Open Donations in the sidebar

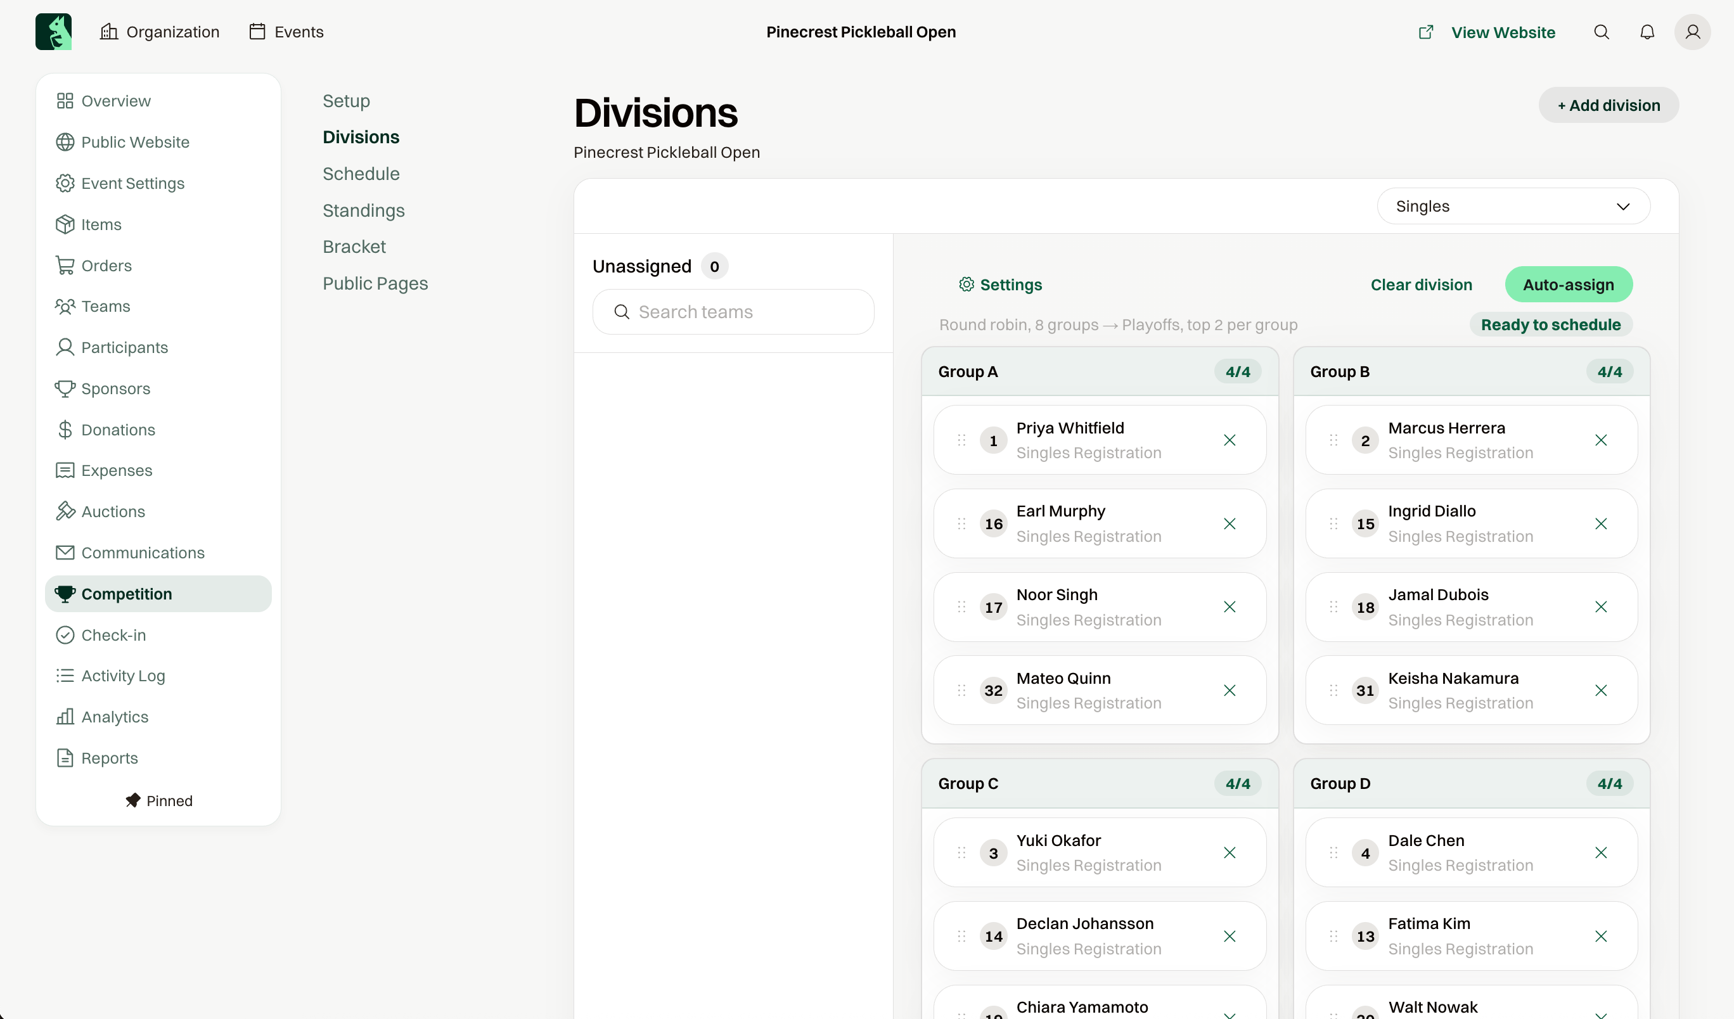click(x=158, y=430)
